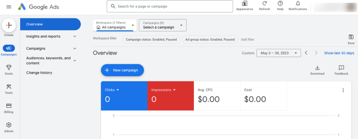358x139 pixels.
Task: Click the New campaign button
Action: (122, 70)
